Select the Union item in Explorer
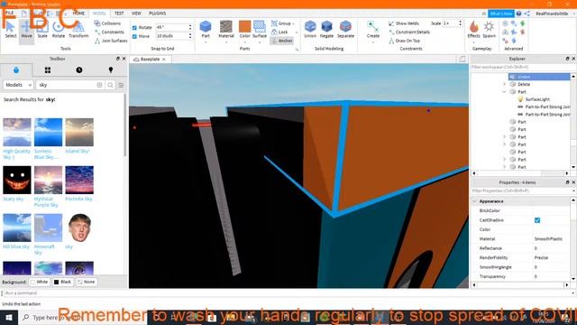This screenshot has width=577, height=325. point(539,77)
